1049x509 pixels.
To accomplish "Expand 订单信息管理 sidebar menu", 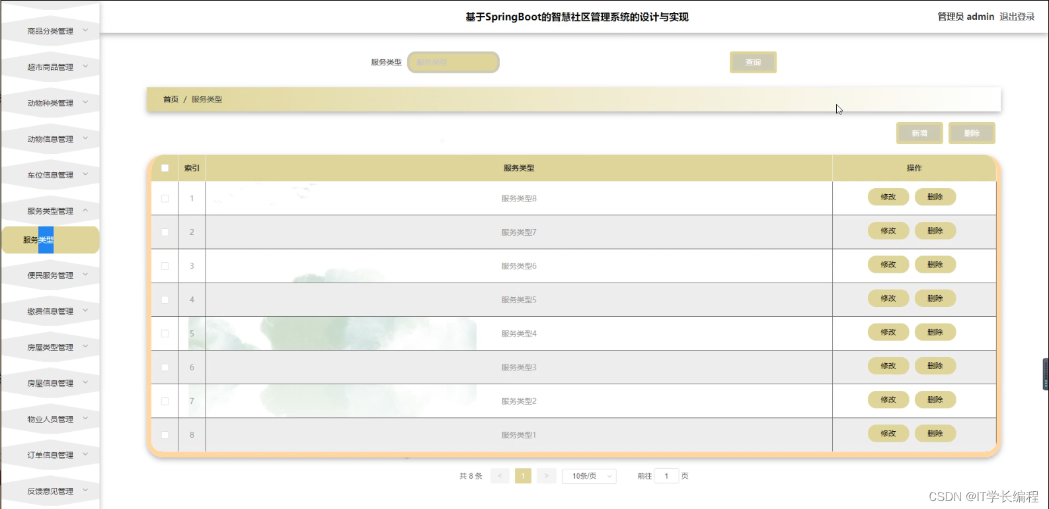I will tap(50, 455).
